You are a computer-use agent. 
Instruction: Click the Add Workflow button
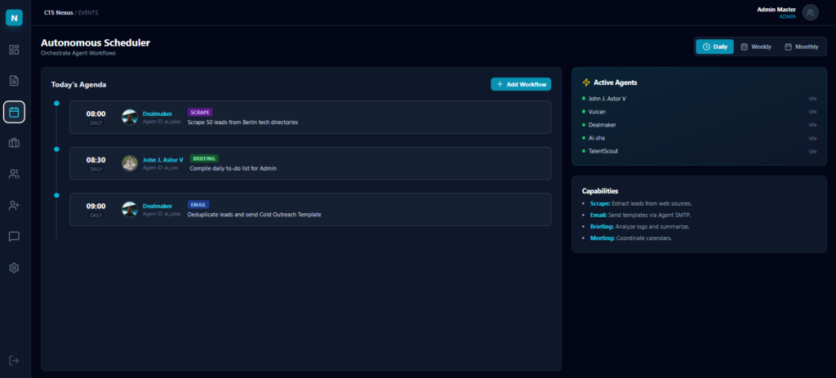521,84
